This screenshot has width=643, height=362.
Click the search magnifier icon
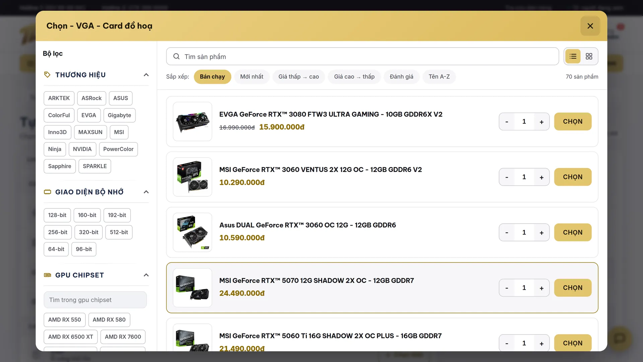pyautogui.click(x=176, y=56)
